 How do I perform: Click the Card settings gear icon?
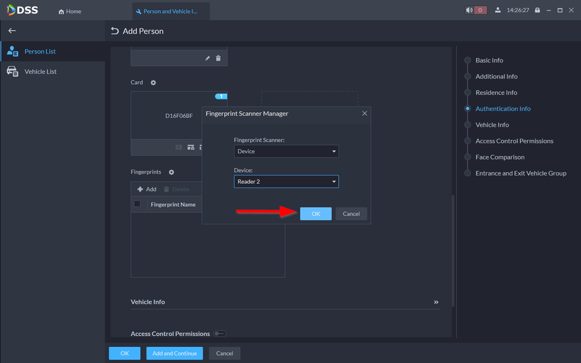point(153,83)
